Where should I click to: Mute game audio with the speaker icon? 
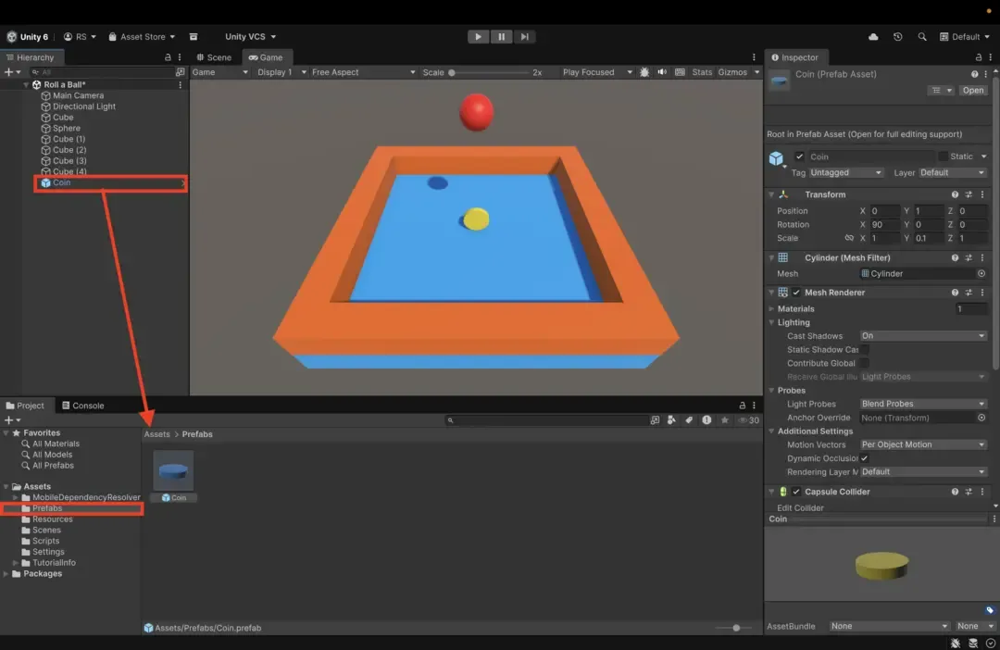click(x=662, y=72)
